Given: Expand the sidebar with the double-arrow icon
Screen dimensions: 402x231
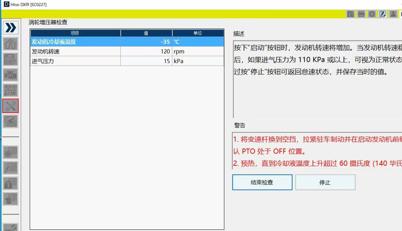Looking at the screenshot, I should coord(11,28).
